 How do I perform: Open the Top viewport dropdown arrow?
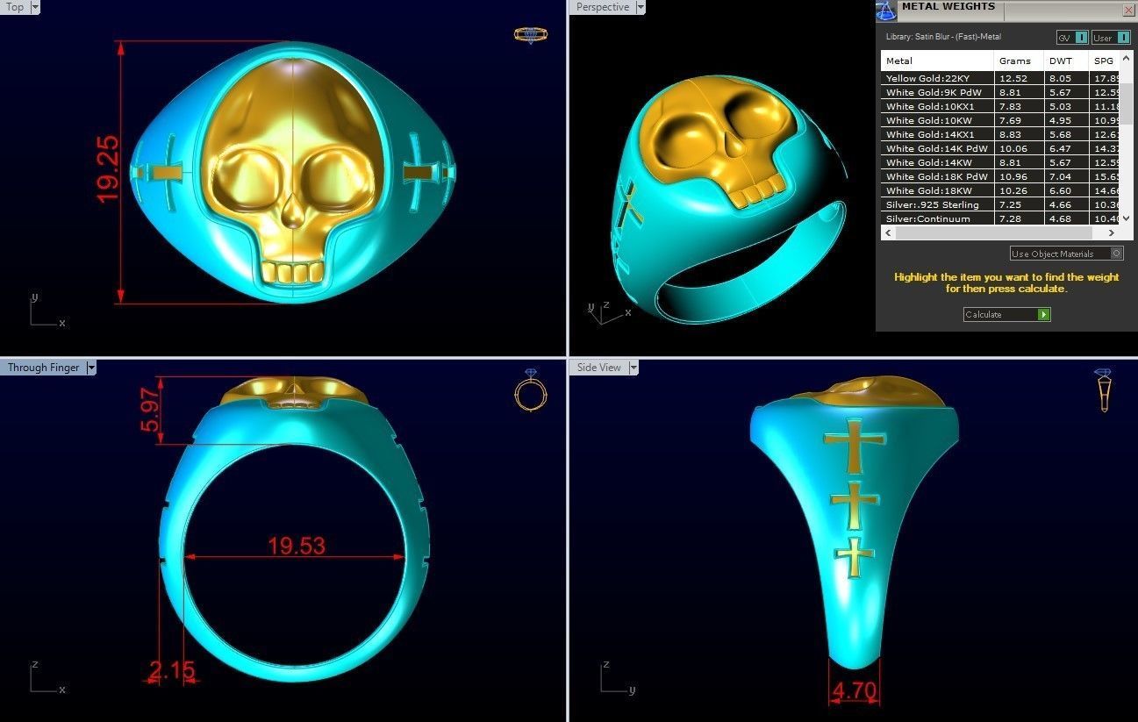pyautogui.click(x=35, y=7)
